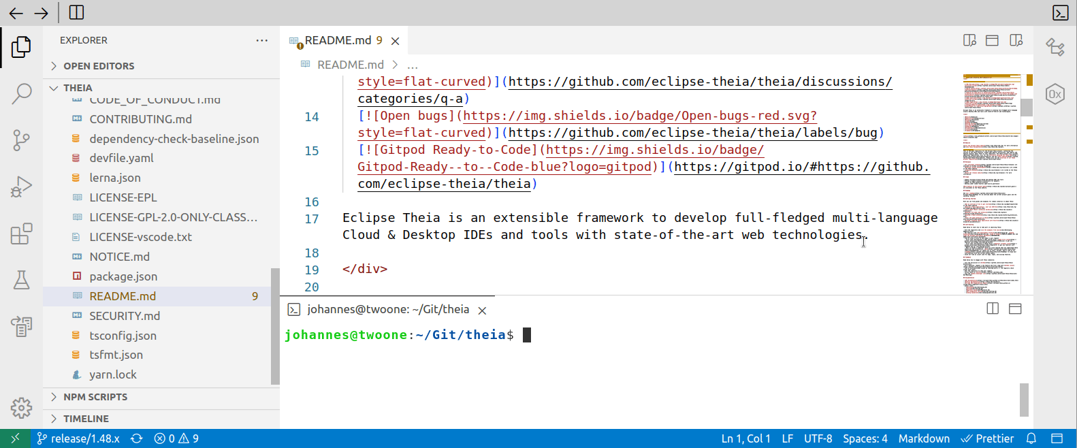Open the Test flask view
The width and height of the screenshot is (1077, 448).
[21, 280]
